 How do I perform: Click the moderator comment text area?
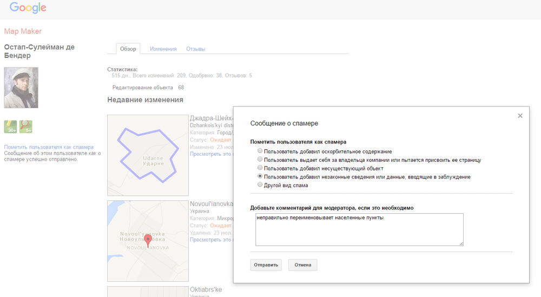tap(359, 229)
